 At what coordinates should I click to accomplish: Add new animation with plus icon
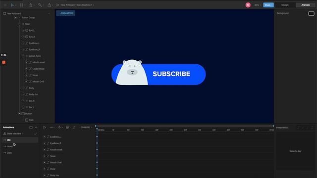[36, 128]
